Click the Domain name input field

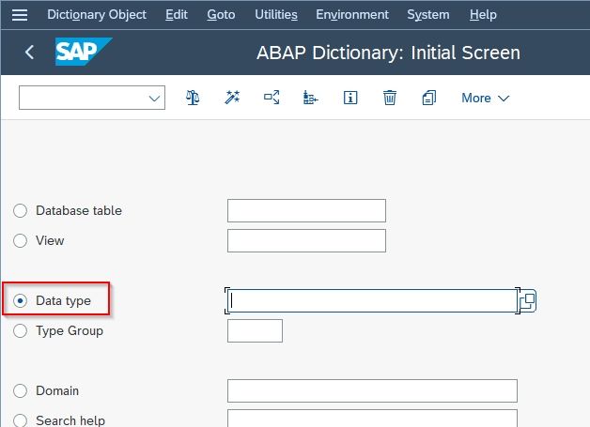tap(373, 391)
